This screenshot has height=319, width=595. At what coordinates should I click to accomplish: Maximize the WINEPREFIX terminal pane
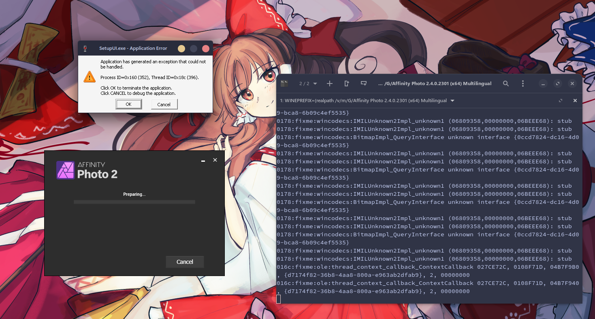click(561, 101)
